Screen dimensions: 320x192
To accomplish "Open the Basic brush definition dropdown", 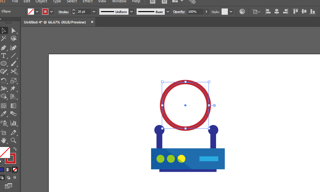I will pyautogui.click(x=168, y=12).
